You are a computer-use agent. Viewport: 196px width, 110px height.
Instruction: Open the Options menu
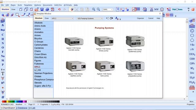pos(37,5)
